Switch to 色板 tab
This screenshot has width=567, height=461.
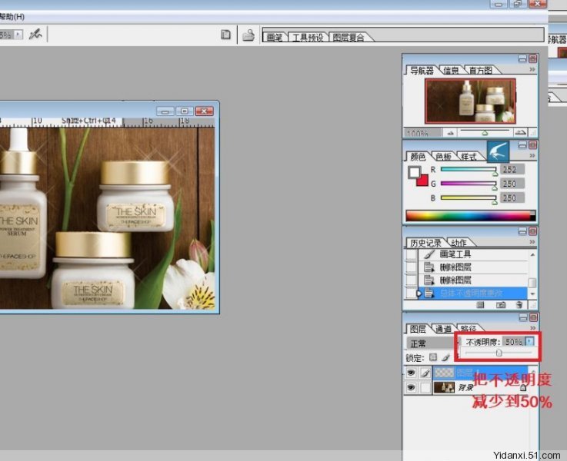(x=443, y=156)
